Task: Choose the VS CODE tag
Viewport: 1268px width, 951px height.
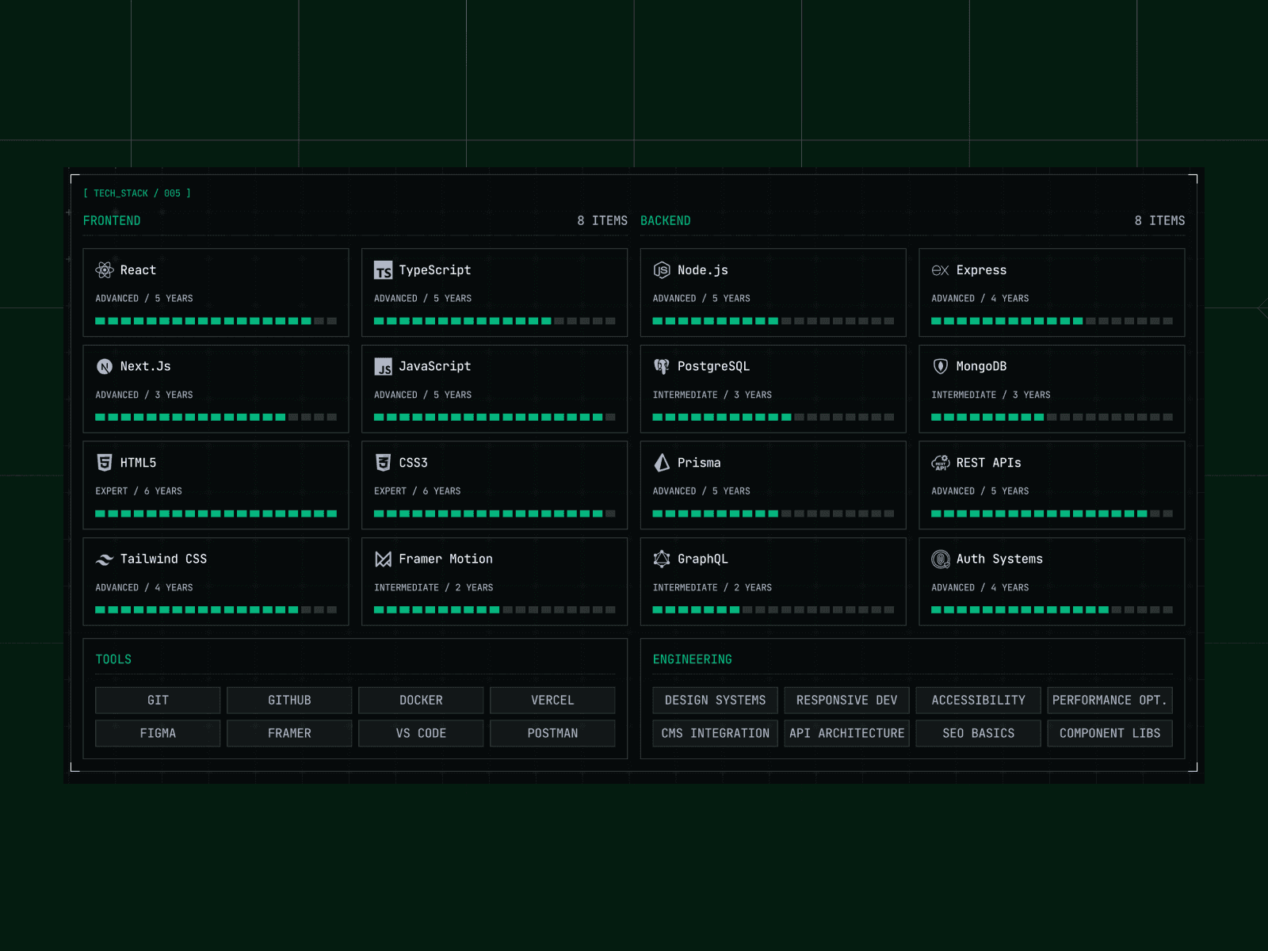Action: coord(421,734)
